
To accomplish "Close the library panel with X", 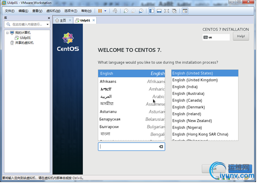I will point(49,18).
